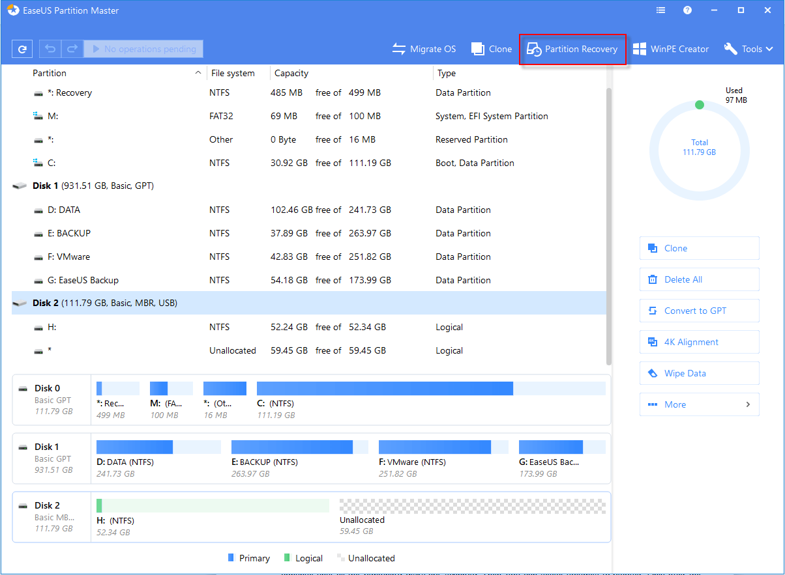
Task: Click the File system column header
Action: (x=232, y=74)
